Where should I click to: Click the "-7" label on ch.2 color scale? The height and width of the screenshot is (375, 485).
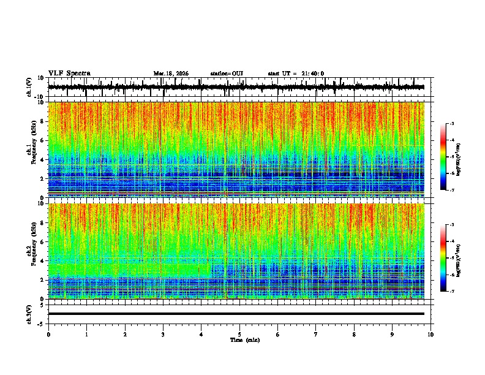(452, 291)
